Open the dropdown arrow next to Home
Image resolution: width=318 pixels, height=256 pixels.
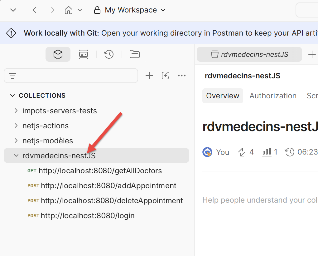80,10
